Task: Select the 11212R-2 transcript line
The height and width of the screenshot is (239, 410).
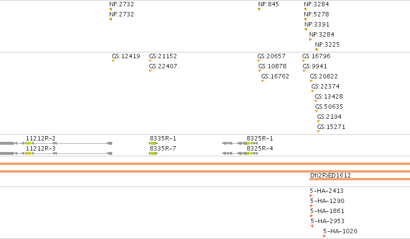Action: [x=56, y=143]
